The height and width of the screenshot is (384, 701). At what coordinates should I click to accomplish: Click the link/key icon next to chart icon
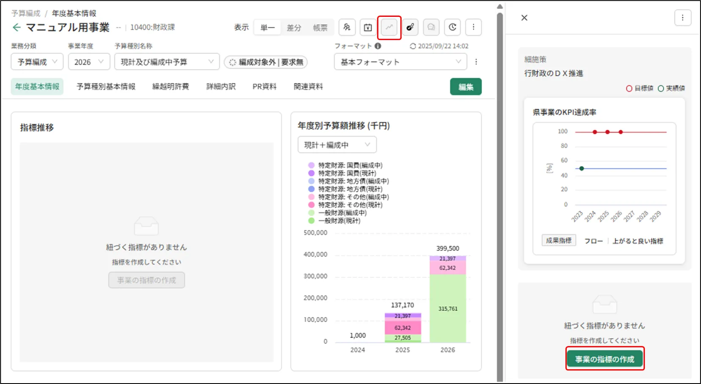click(x=410, y=27)
